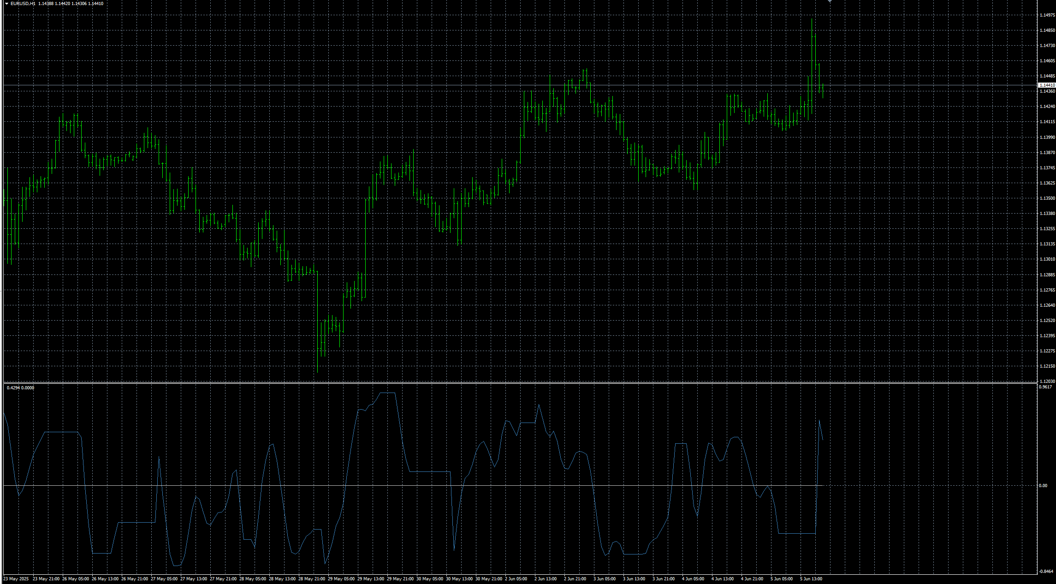Image resolution: width=1056 pixels, height=584 pixels.
Task: Click the 1.12765 price axis label
Action: tap(1047, 290)
